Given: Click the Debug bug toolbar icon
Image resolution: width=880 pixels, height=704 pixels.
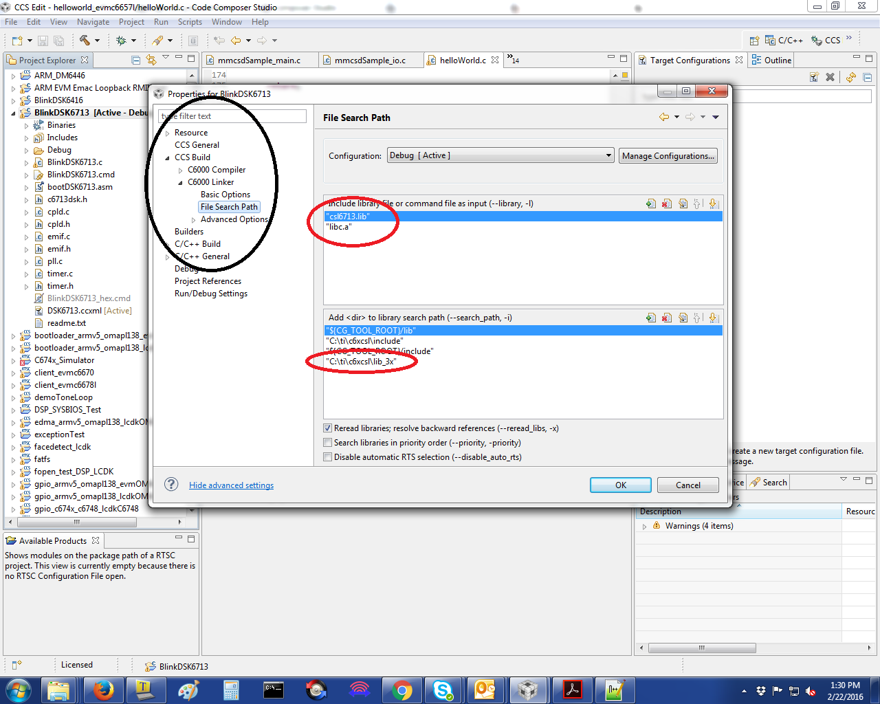Looking at the screenshot, I should [121, 41].
